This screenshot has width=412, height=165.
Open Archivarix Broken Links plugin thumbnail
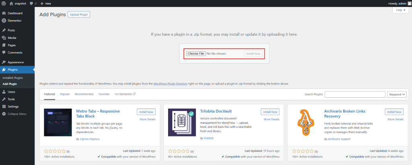(306, 123)
